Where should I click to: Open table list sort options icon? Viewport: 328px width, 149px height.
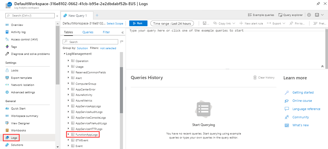coord(122,42)
